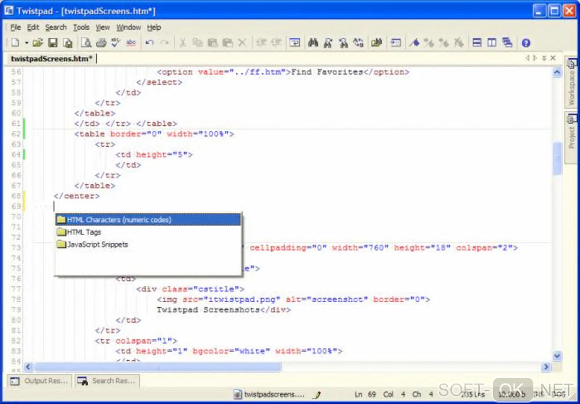The image size is (580, 404).
Task: Open the Help menu
Action: (x=154, y=27)
